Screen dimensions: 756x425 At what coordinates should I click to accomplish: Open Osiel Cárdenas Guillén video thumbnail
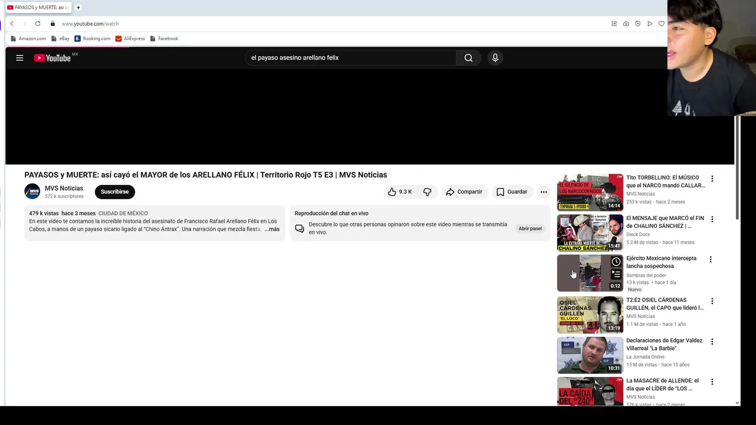point(590,315)
